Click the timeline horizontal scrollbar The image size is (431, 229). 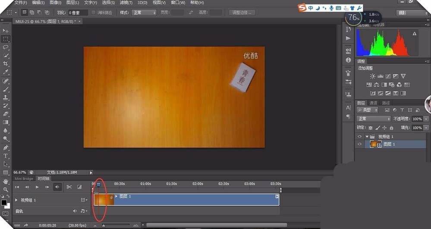click(216, 225)
